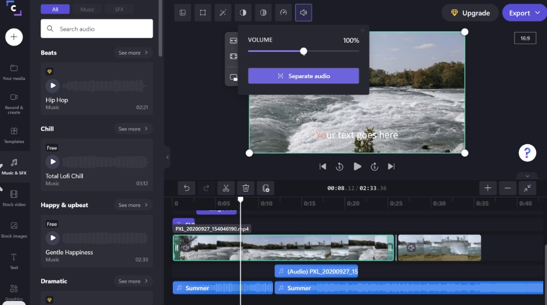Open the help question mark button
Screen dimensions: 547x305
click(527, 153)
